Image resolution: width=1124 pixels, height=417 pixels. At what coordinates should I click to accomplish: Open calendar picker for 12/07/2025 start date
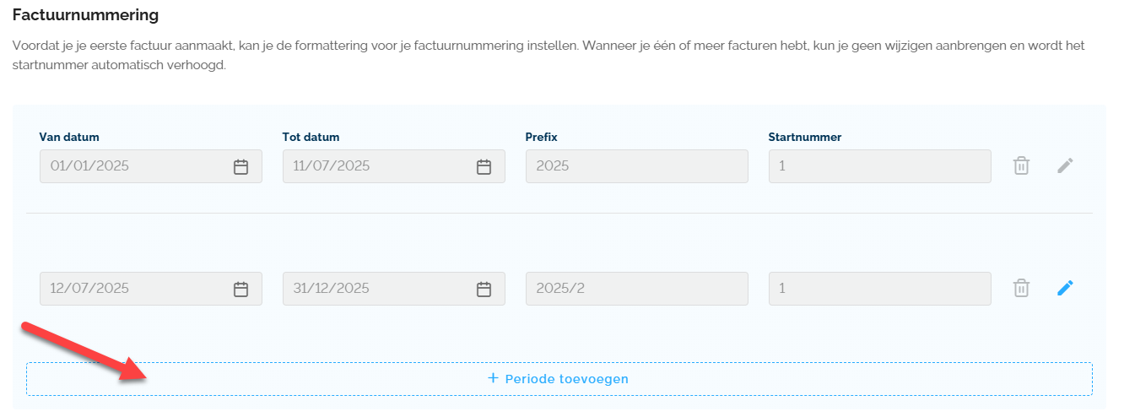(240, 290)
